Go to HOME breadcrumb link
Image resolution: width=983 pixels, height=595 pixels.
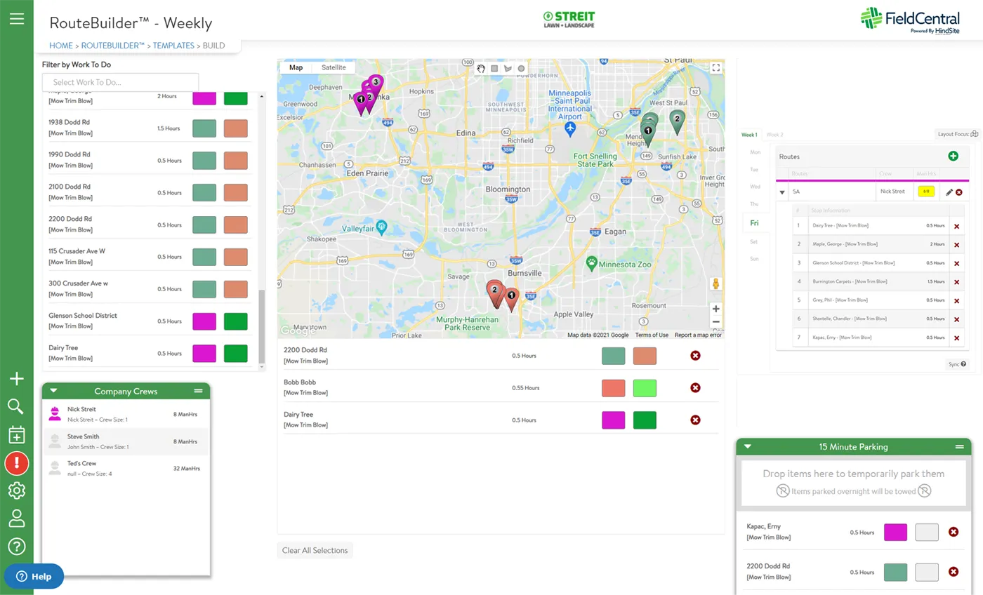pos(61,46)
